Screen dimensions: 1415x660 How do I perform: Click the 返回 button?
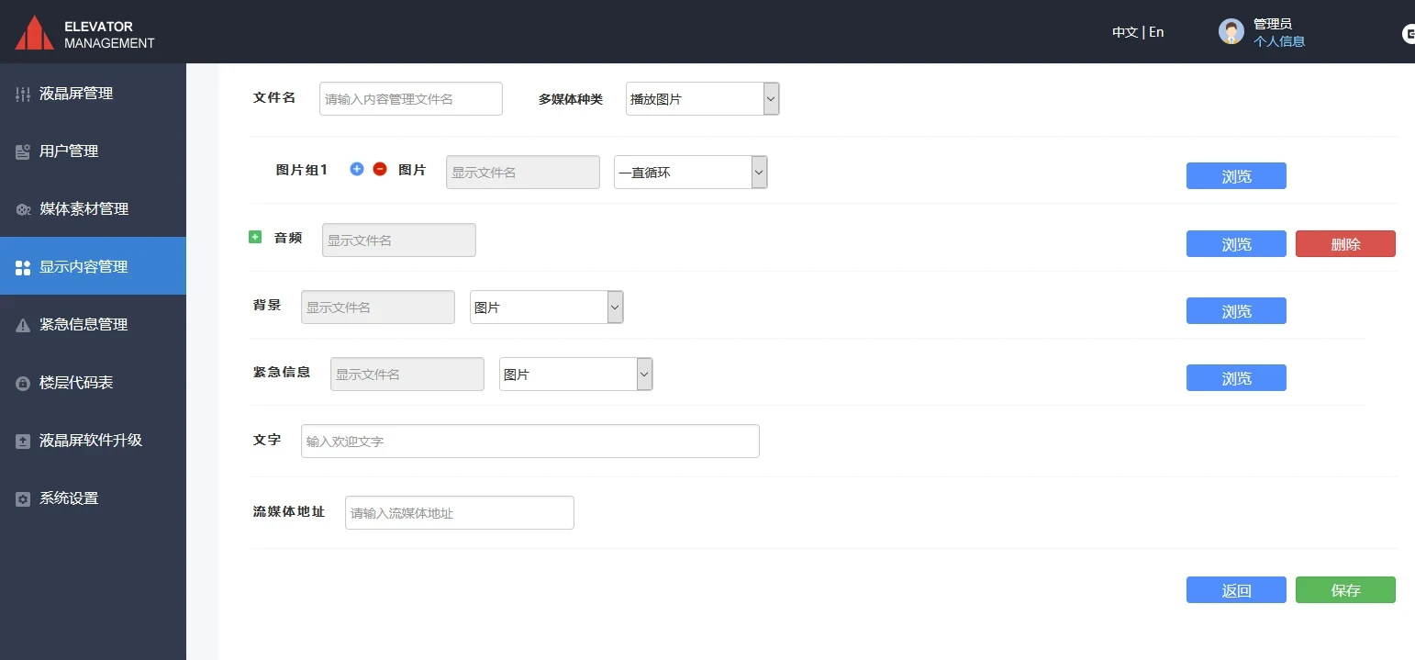1236,590
